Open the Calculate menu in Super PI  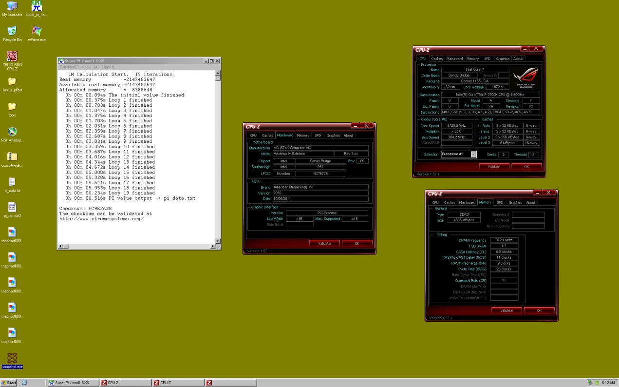point(69,67)
